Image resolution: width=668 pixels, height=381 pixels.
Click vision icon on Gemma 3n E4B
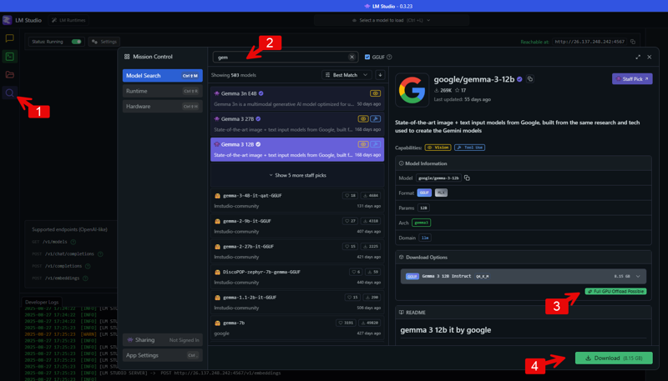pyautogui.click(x=375, y=93)
